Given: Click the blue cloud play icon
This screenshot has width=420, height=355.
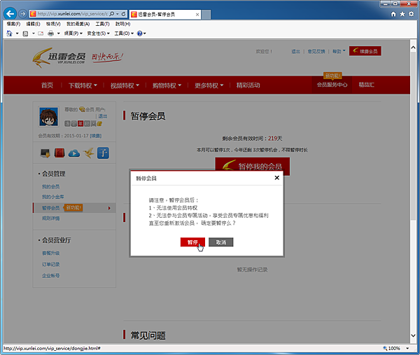Looking at the screenshot, I should [x=74, y=153].
